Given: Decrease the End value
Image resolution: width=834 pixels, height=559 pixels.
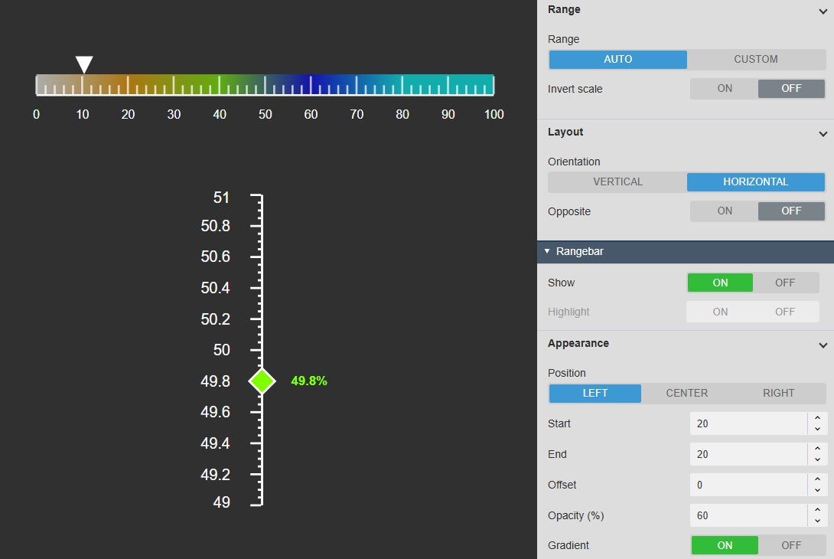Looking at the screenshot, I should 817,460.
